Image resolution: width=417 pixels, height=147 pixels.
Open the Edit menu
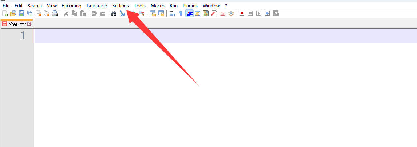19,5
